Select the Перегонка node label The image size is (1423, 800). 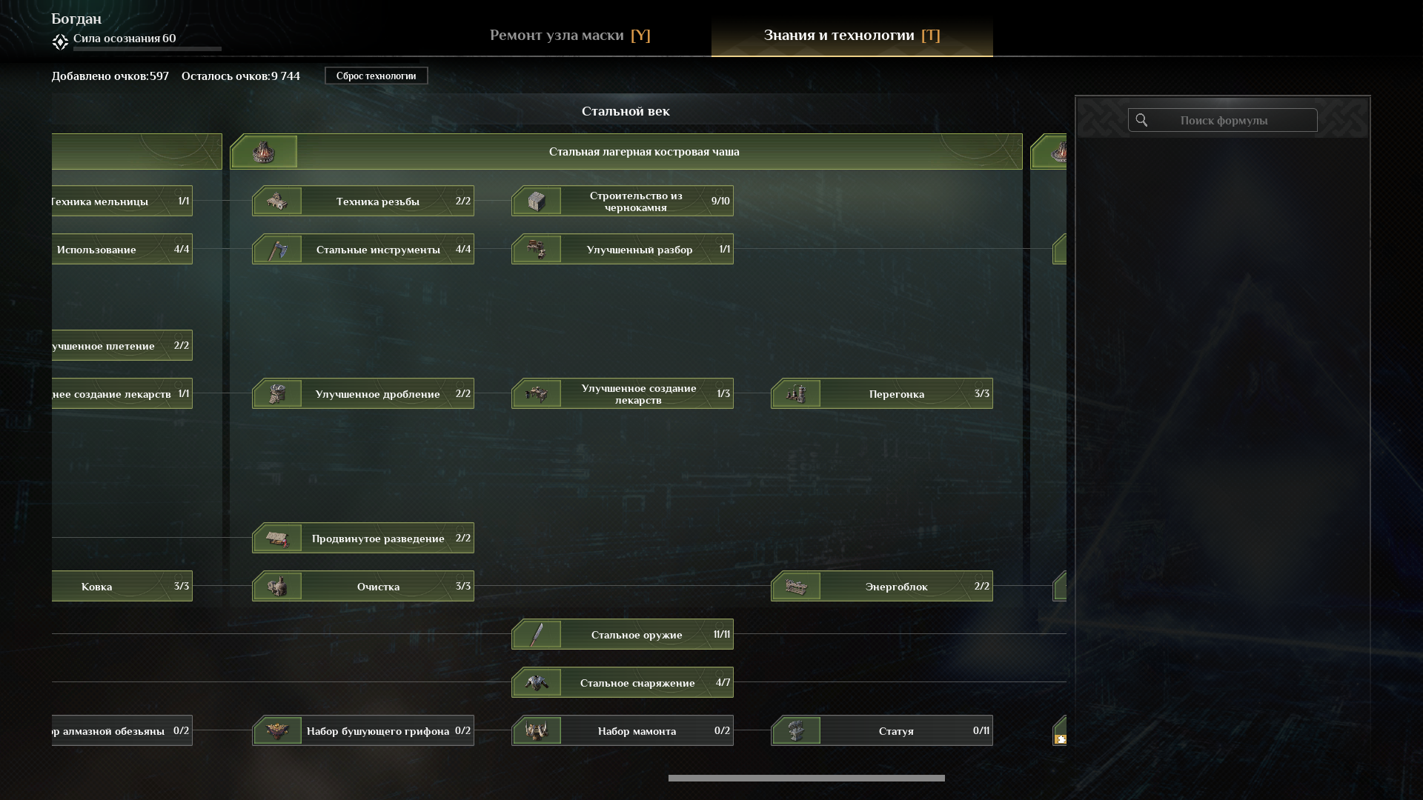pyautogui.click(x=896, y=394)
